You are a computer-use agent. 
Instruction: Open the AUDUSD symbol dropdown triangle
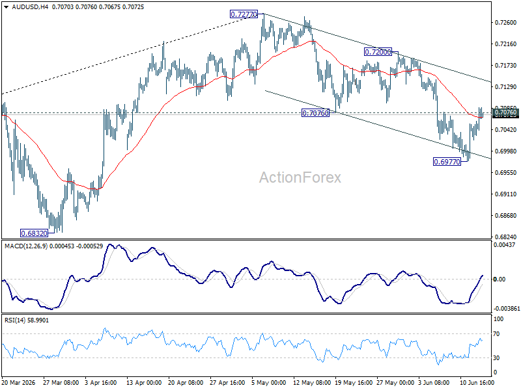pos(6,7)
